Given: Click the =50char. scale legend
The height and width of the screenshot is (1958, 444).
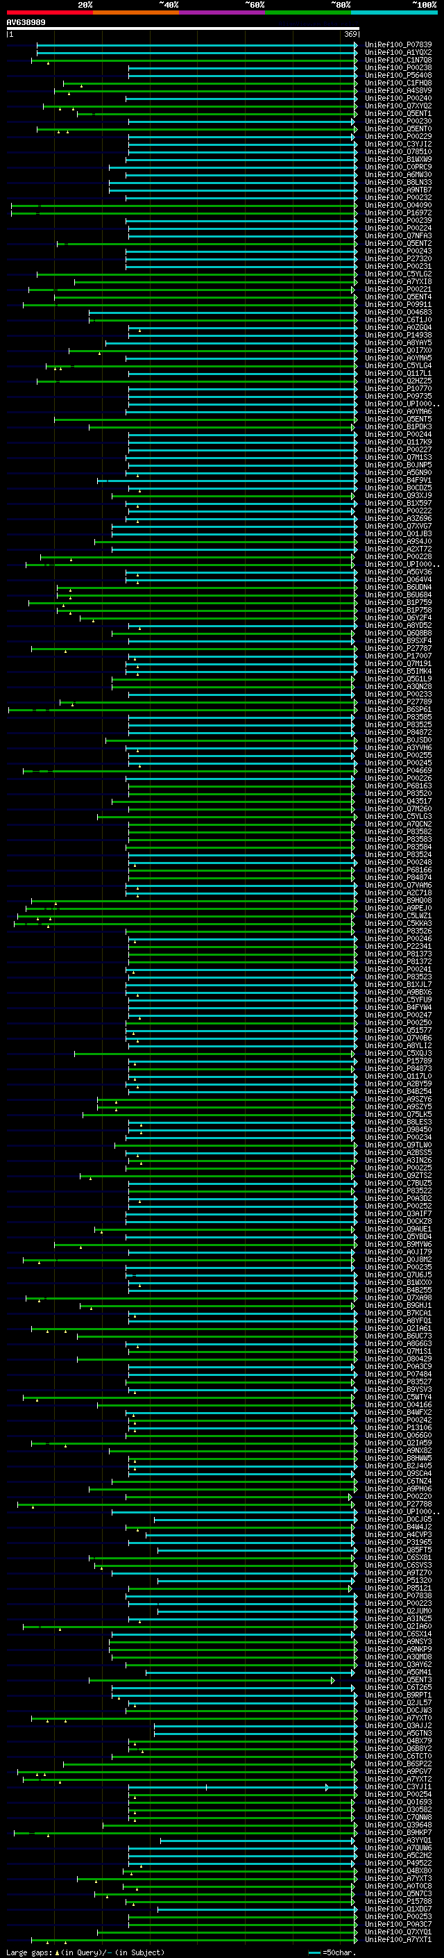Looking at the screenshot, I should pyautogui.click(x=333, y=1952).
